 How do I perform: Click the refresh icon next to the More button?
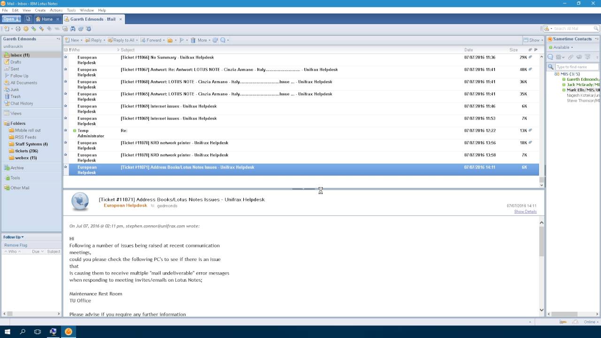[x=215, y=40]
